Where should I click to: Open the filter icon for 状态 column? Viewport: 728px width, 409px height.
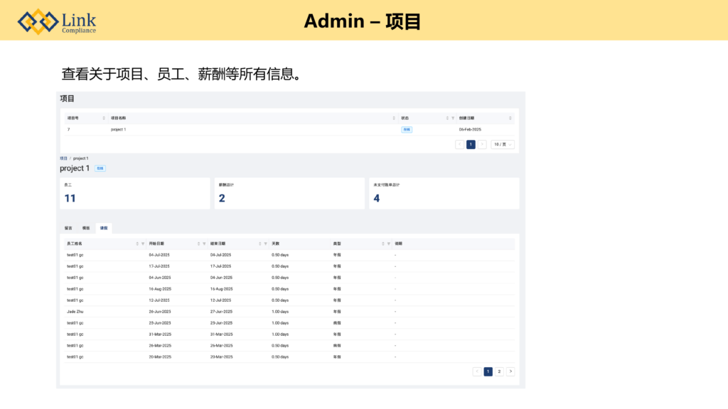click(453, 118)
